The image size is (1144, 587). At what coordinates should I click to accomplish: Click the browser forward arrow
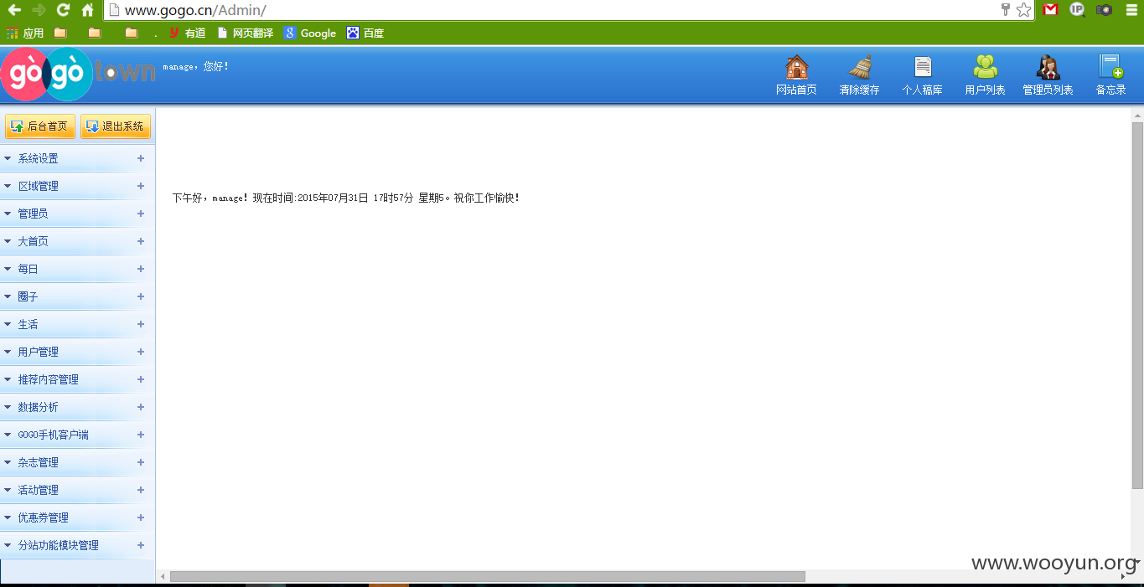(39, 10)
